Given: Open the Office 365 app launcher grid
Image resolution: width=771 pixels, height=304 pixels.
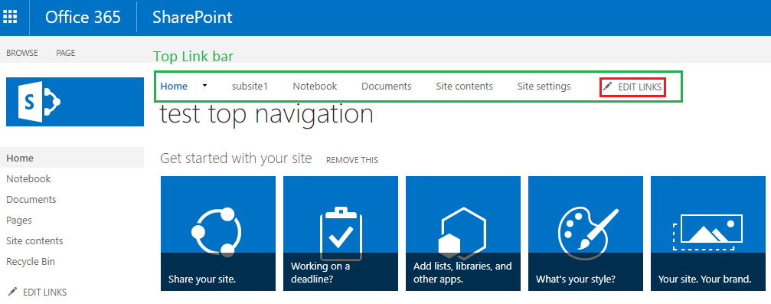Looking at the screenshot, I should tap(10, 17).
